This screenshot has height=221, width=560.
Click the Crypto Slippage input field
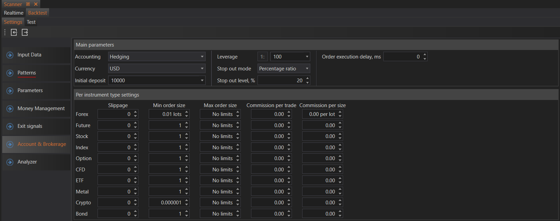115,203
